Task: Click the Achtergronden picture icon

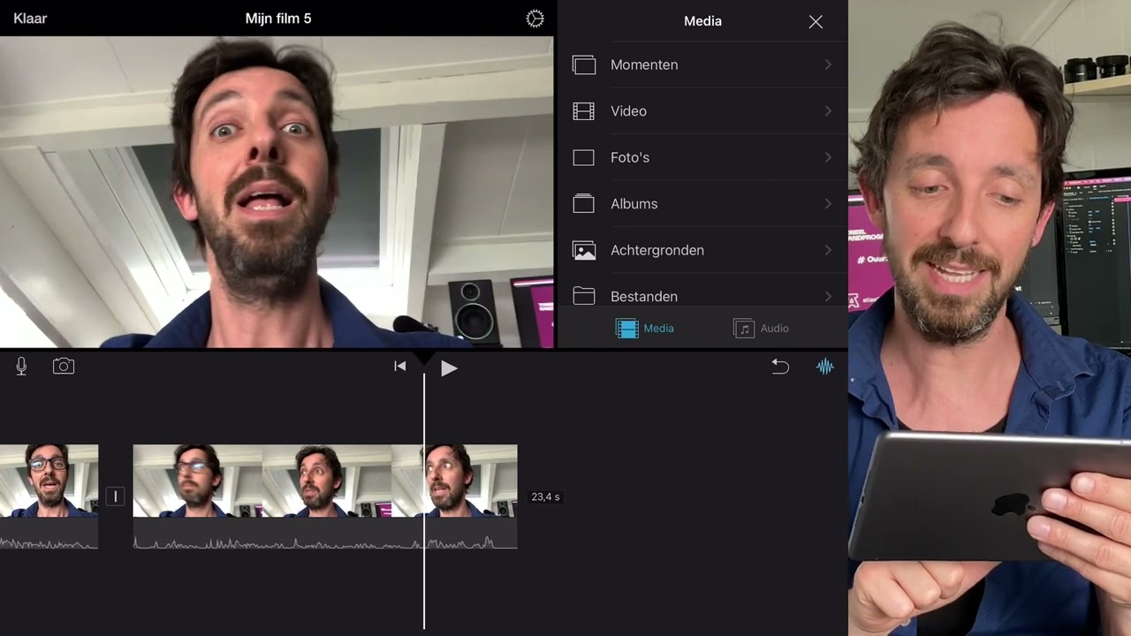Action: coord(583,250)
